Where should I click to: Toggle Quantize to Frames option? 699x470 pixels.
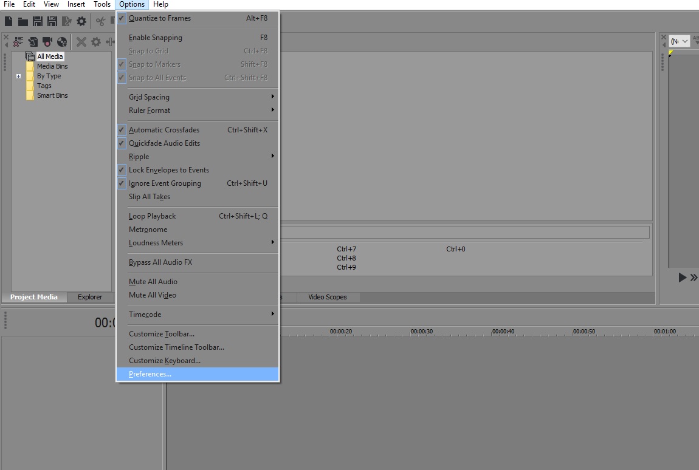159,18
